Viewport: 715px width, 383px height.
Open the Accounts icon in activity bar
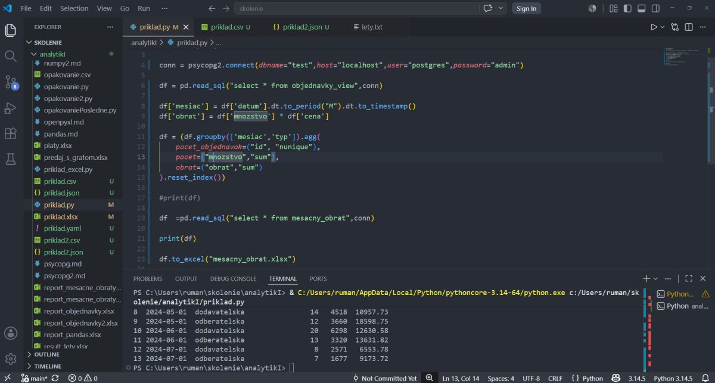[10, 334]
